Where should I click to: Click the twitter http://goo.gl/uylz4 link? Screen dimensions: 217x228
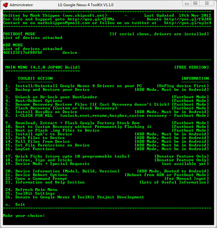point(188,23)
